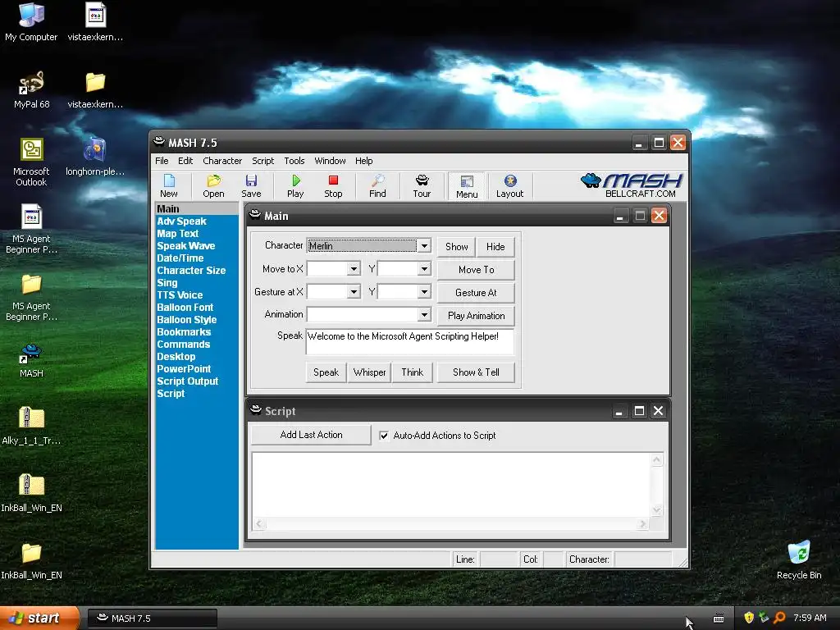Select the InkBall_Win_EN plain folder icon
The width and height of the screenshot is (840, 630).
click(31, 560)
